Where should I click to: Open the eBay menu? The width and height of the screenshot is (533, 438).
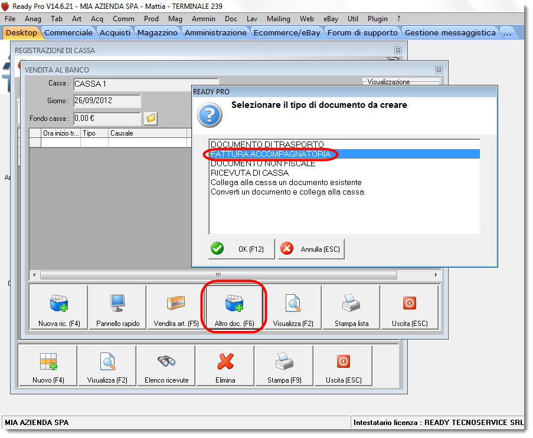click(x=331, y=19)
